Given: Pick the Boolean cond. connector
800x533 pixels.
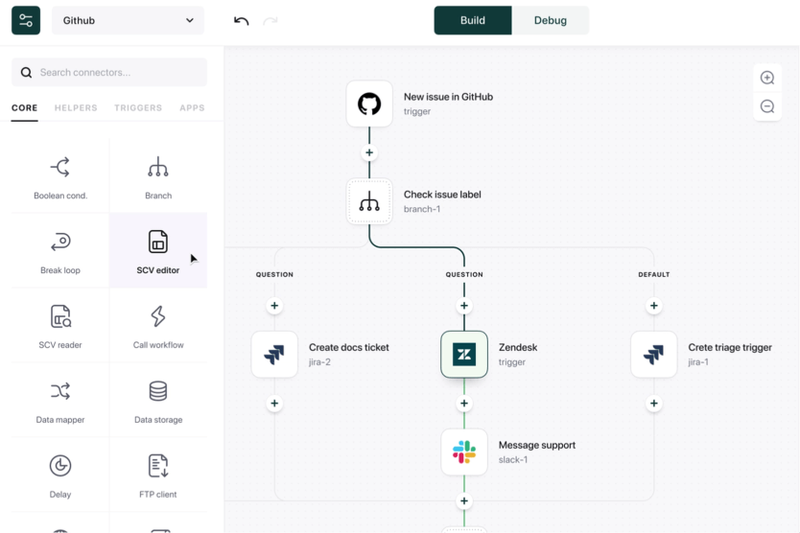Looking at the screenshot, I should (x=60, y=176).
